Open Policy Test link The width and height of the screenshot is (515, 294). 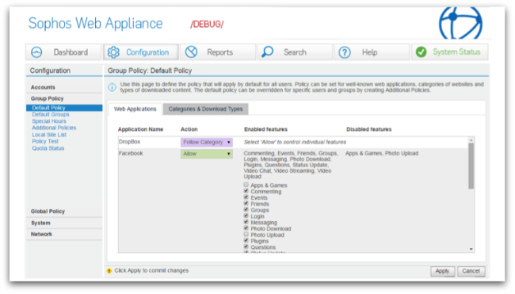point(45,141)
